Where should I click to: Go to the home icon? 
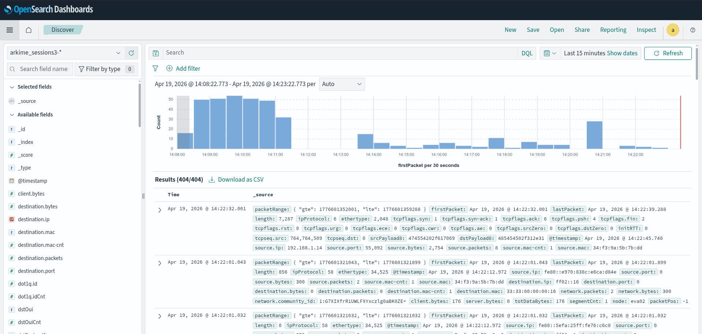point(29,30)
